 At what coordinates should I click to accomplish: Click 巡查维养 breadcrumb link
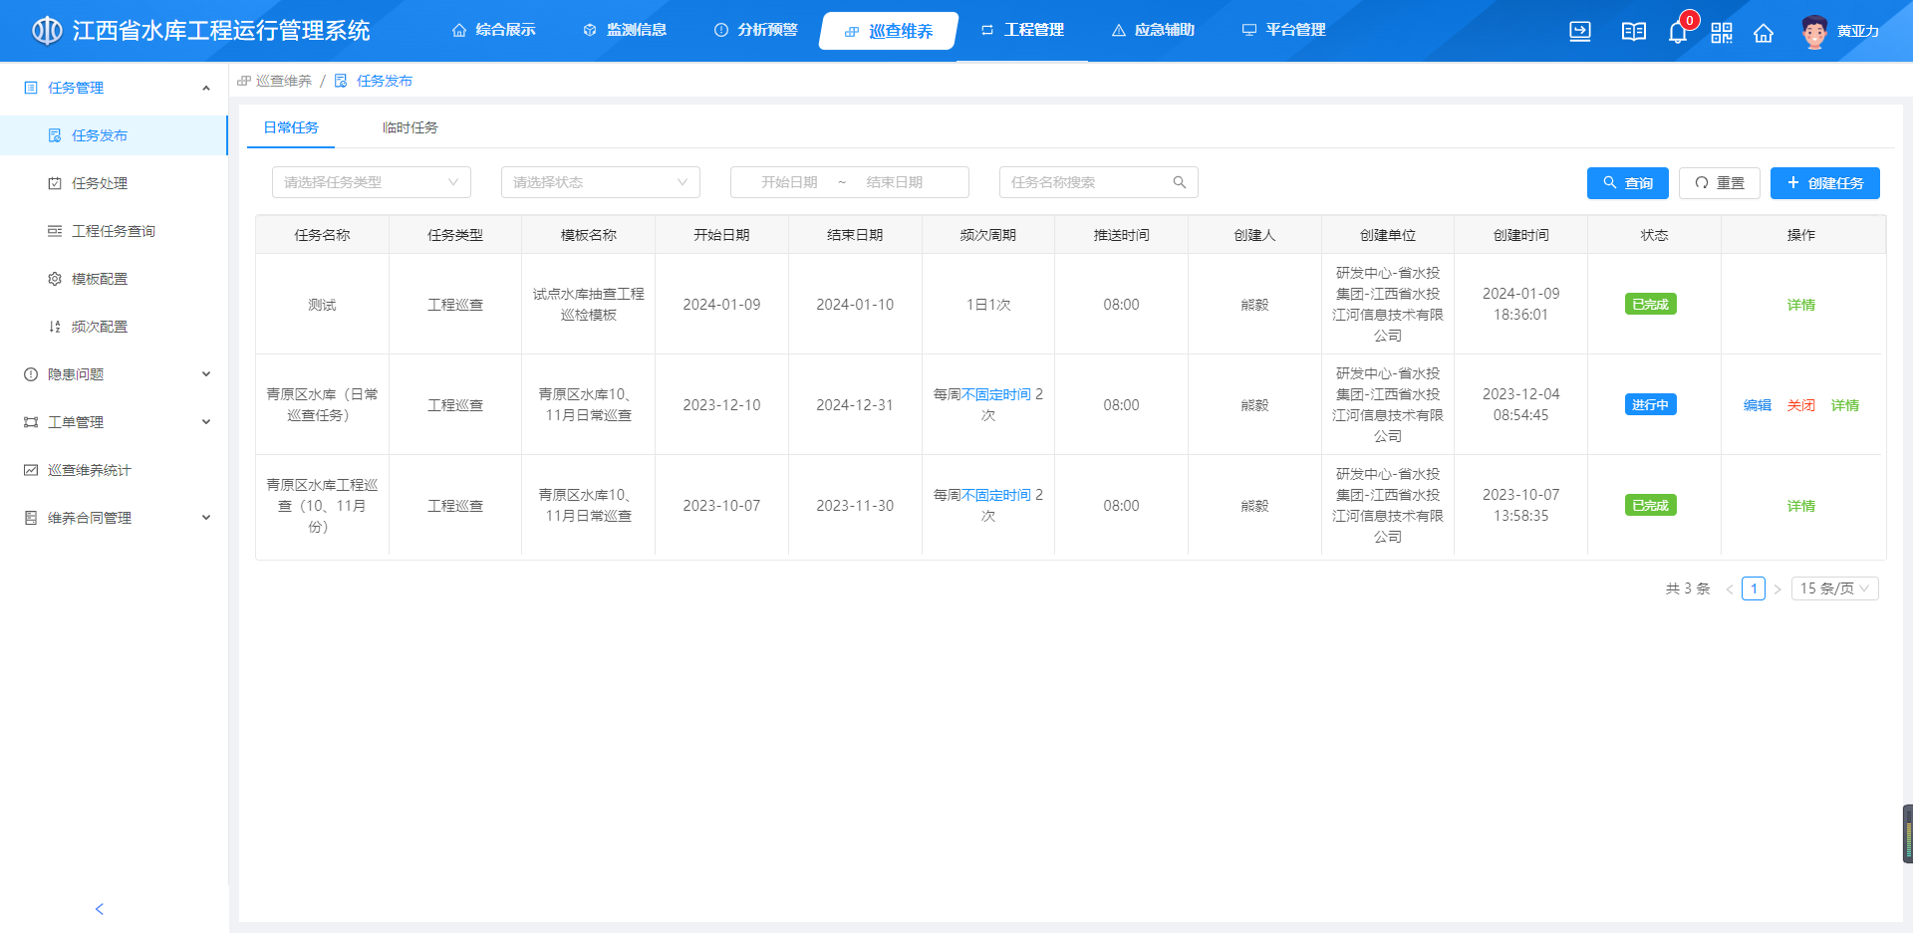point(284,81)
